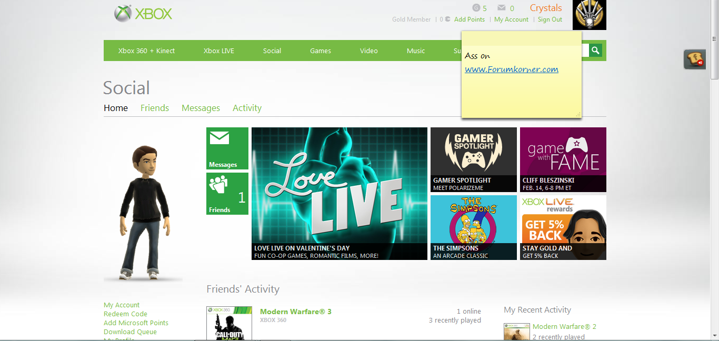The width and height of the screenshot is (719, 341).
Task: Open the Modern Warfare® 2 recent activity link
Action: point(564,327)
